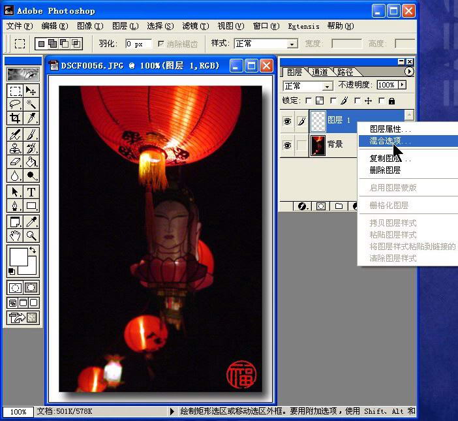Viewport: 458px width, 421px height.
Task: Select the Paint Bucket tool
Action: point(31,162)
